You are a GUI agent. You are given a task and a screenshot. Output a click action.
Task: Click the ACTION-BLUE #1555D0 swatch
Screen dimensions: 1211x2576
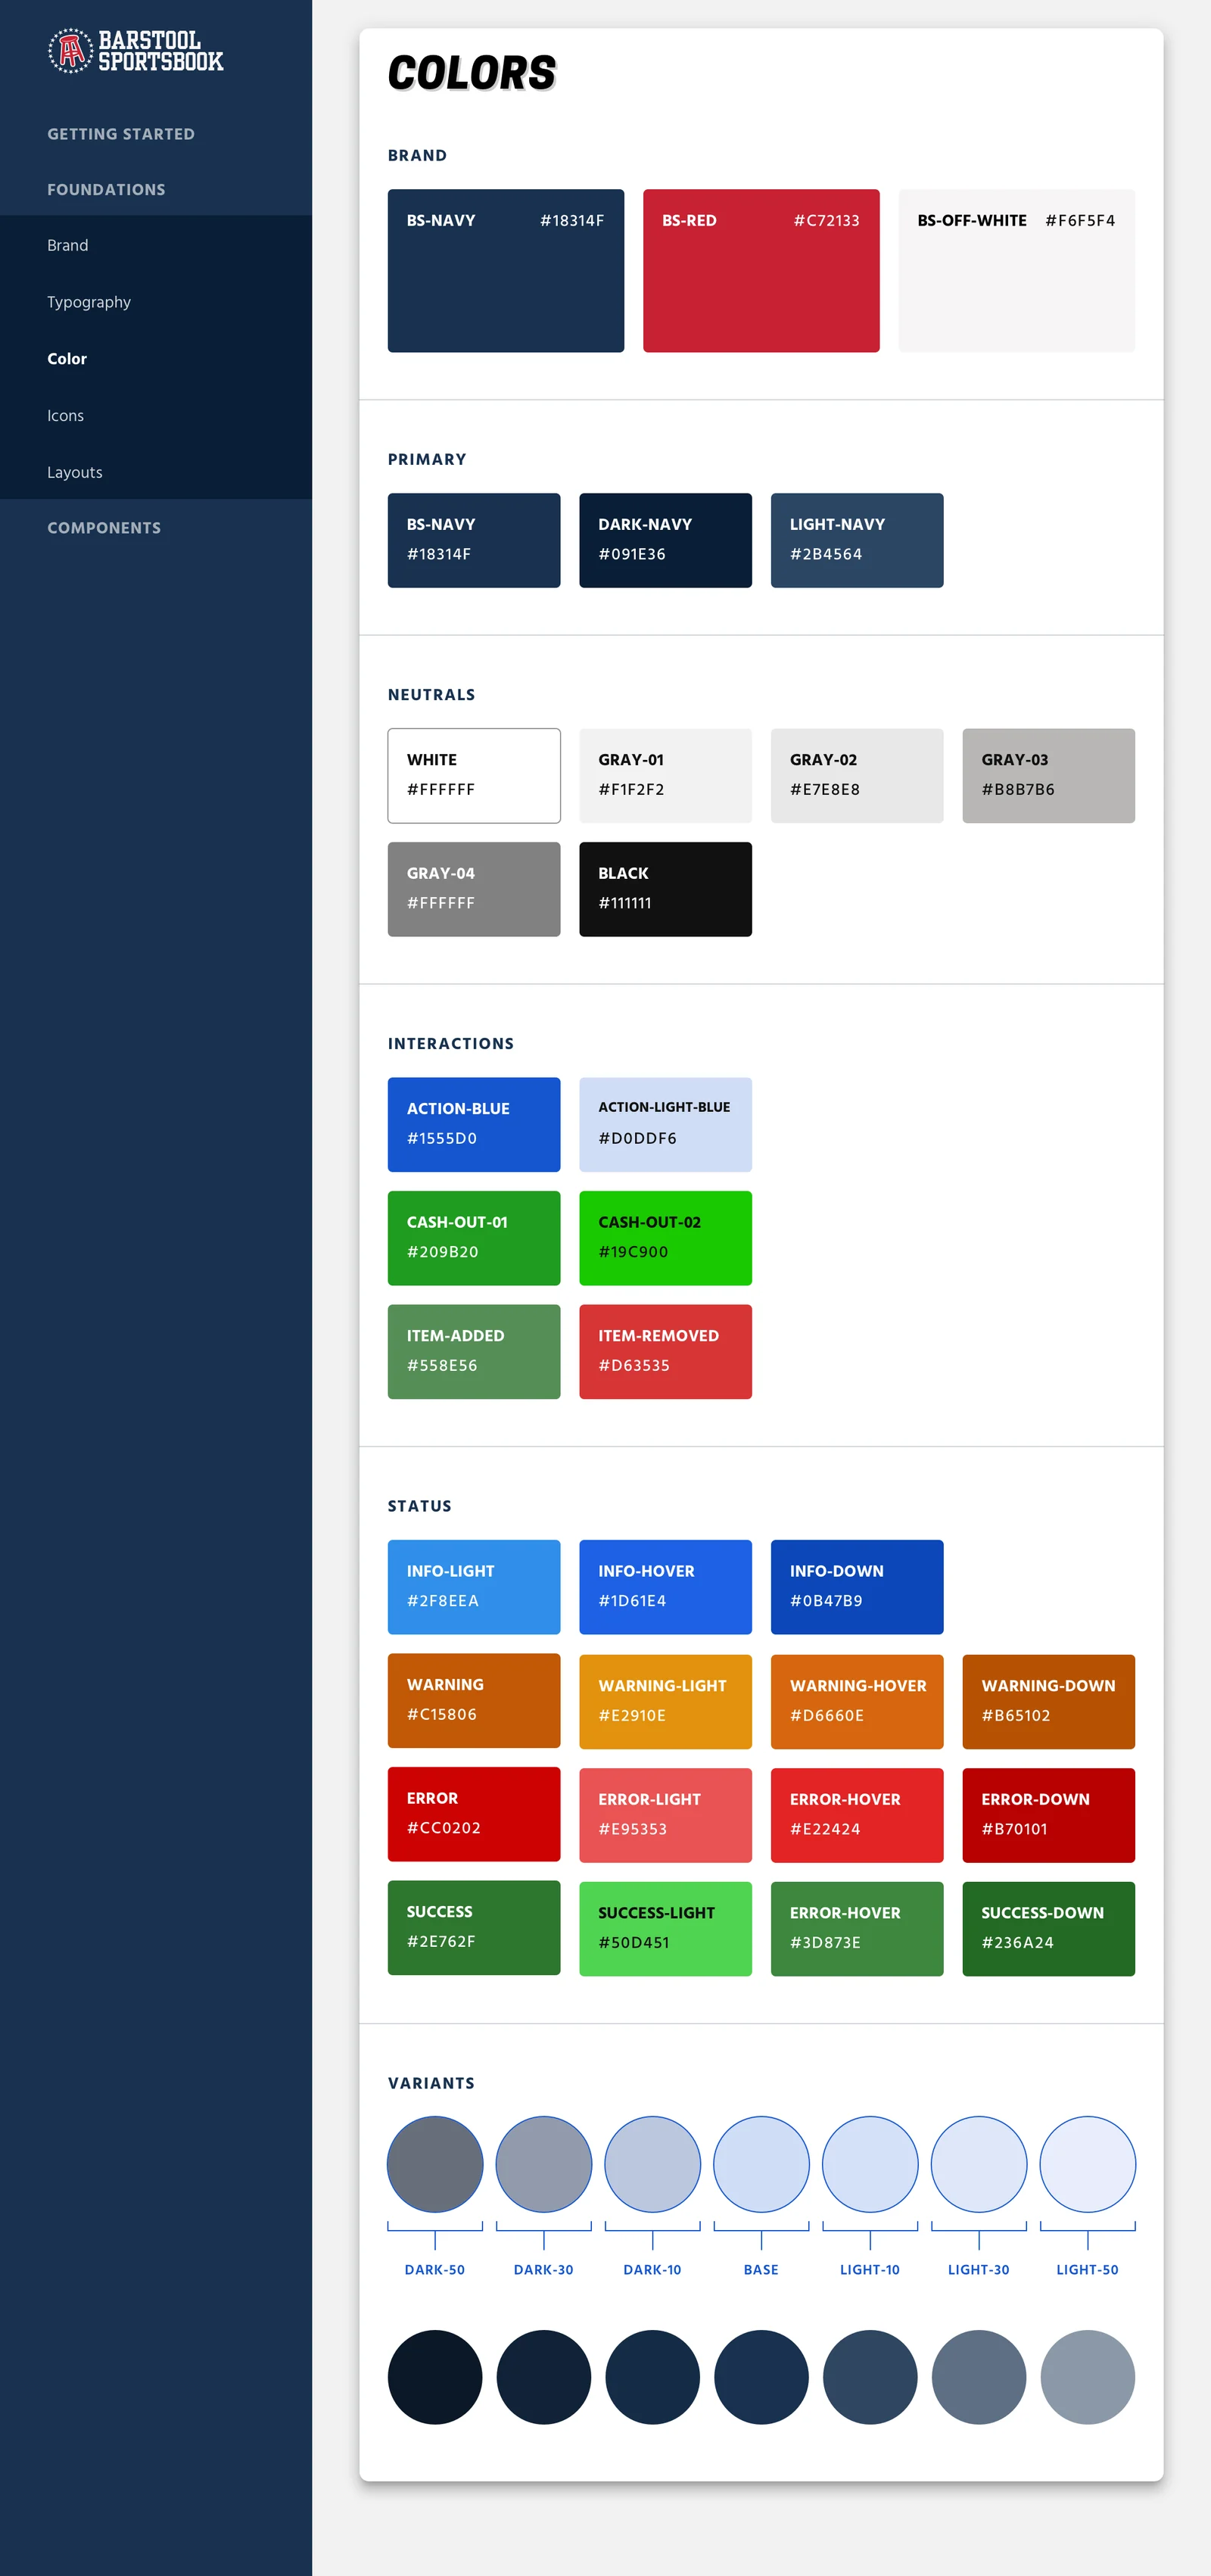pyautogui.click(x=474, y=1124)
